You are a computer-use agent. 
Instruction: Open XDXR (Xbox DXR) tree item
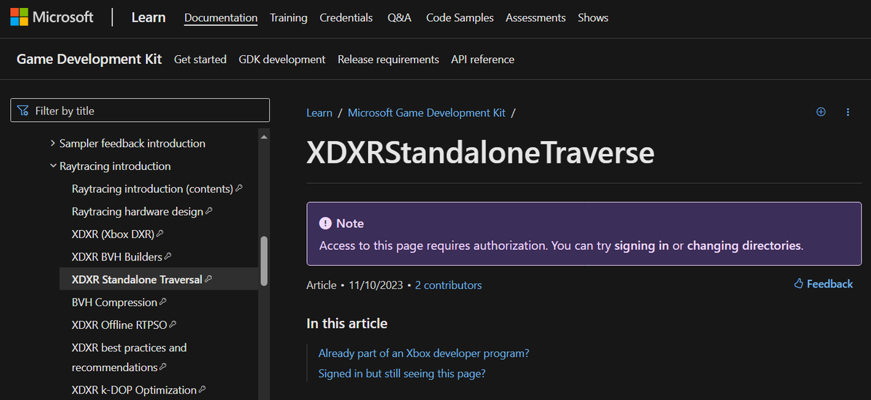[x=113, y=234]
